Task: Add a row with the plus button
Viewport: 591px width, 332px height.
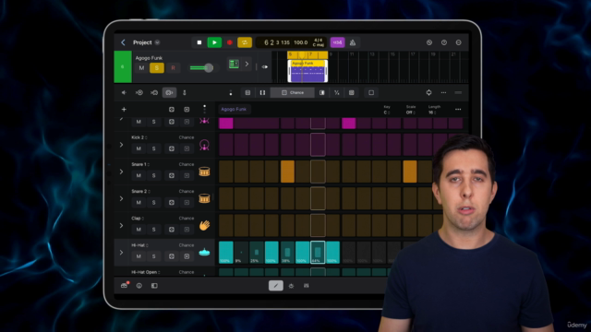Action: [x=124, y=110]
